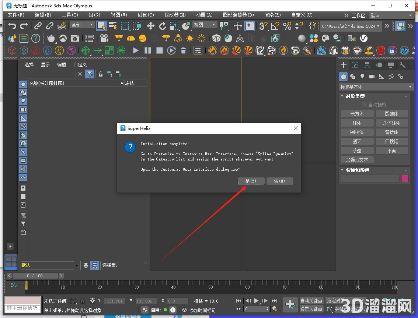
Task: Toggle Angle Snap
Action: 275,26
